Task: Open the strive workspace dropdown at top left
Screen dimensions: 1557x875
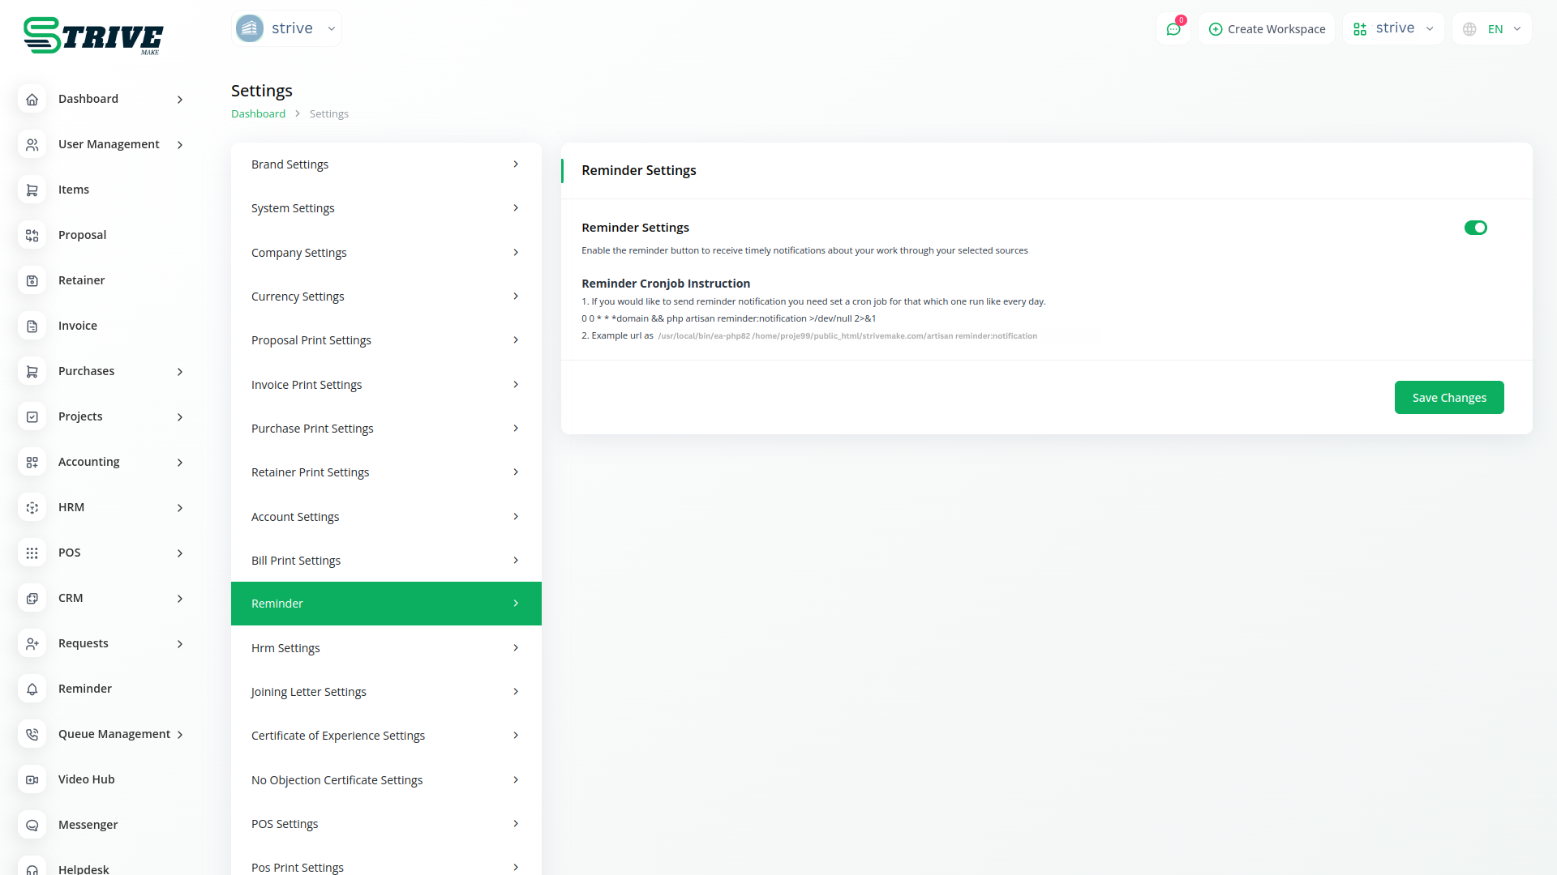Action: pos(286,28)
